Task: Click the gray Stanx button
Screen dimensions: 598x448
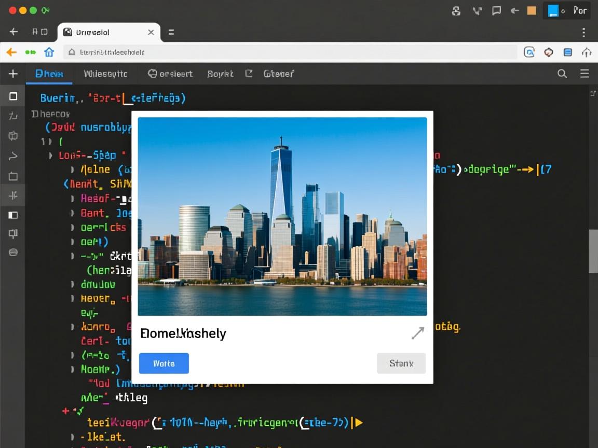Action: 401,363
